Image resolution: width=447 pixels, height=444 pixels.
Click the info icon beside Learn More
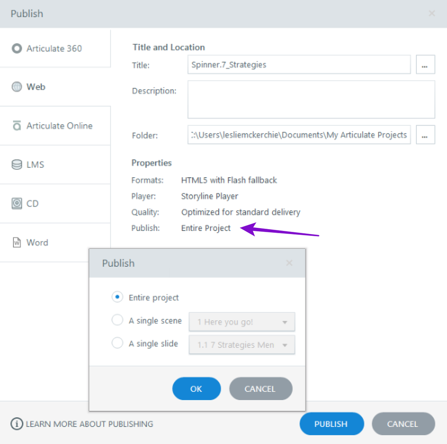coord(17,424)
